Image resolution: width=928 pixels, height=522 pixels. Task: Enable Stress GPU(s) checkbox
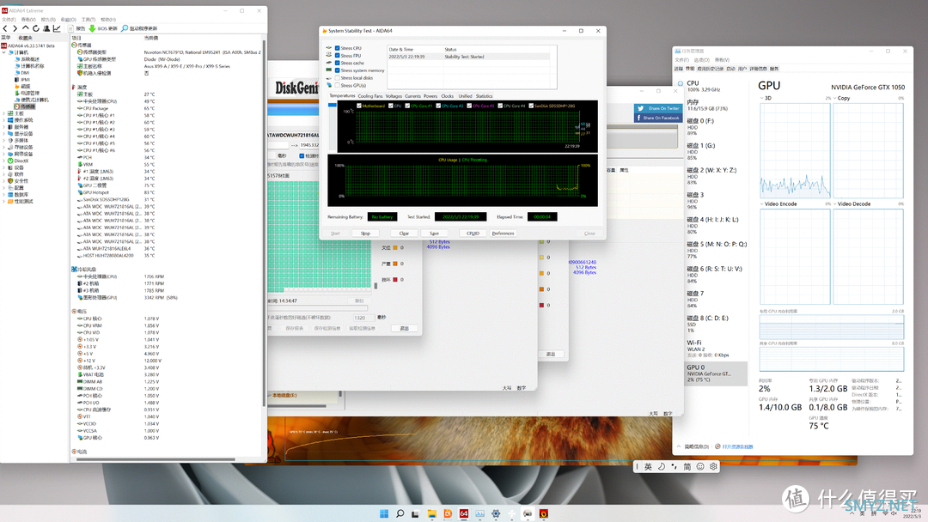point(338,85)
